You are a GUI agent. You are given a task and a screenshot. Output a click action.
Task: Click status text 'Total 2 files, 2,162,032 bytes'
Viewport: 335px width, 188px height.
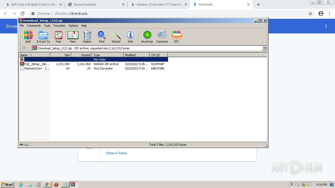pos(168,145)
